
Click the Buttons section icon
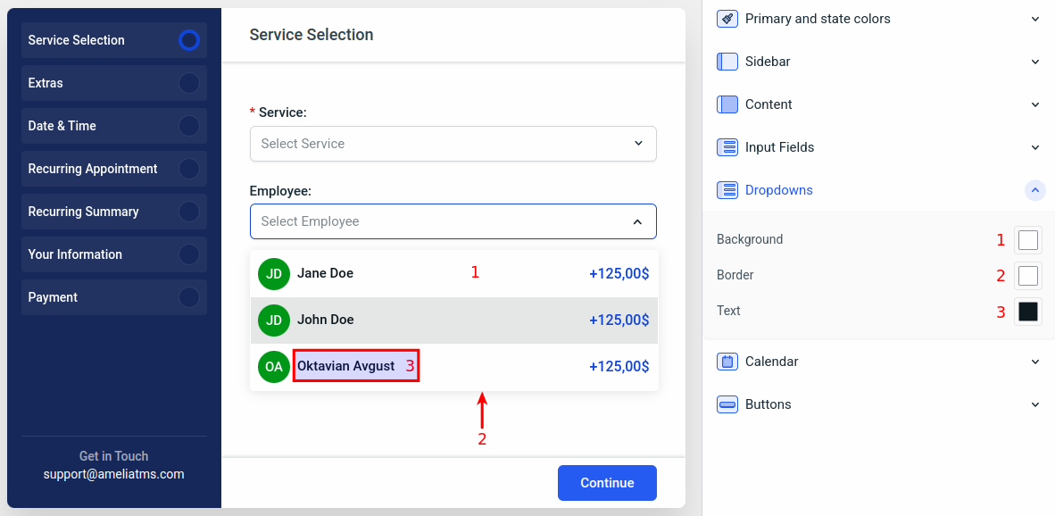click(727, 404)
